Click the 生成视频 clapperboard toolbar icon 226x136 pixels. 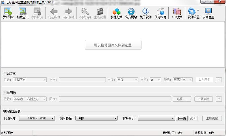pos(100,12)
